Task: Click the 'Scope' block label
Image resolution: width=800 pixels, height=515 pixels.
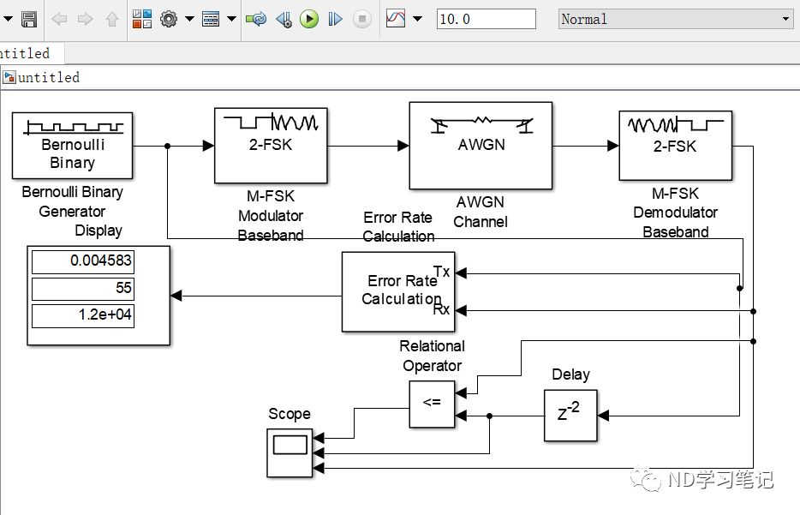Action: 290,413
